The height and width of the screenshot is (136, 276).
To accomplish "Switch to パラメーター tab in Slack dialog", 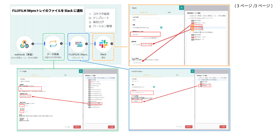I will (144, 12).
